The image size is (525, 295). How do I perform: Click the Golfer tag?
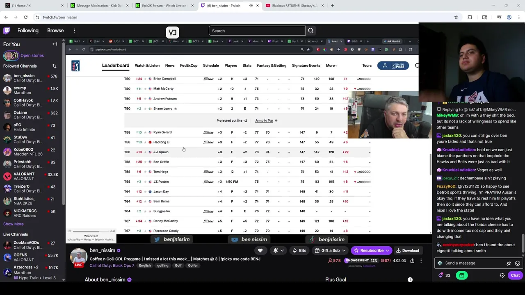[193, 265]
